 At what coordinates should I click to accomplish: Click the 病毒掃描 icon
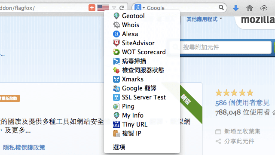[116, 61]
